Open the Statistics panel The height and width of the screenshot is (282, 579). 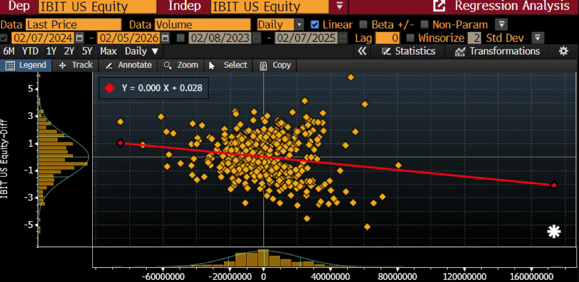coord(409,51)
